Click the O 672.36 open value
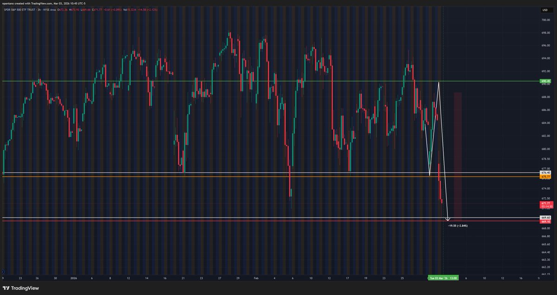Image resolution: width=557 pixels, height=295 pixels. (x=63, y=10)
